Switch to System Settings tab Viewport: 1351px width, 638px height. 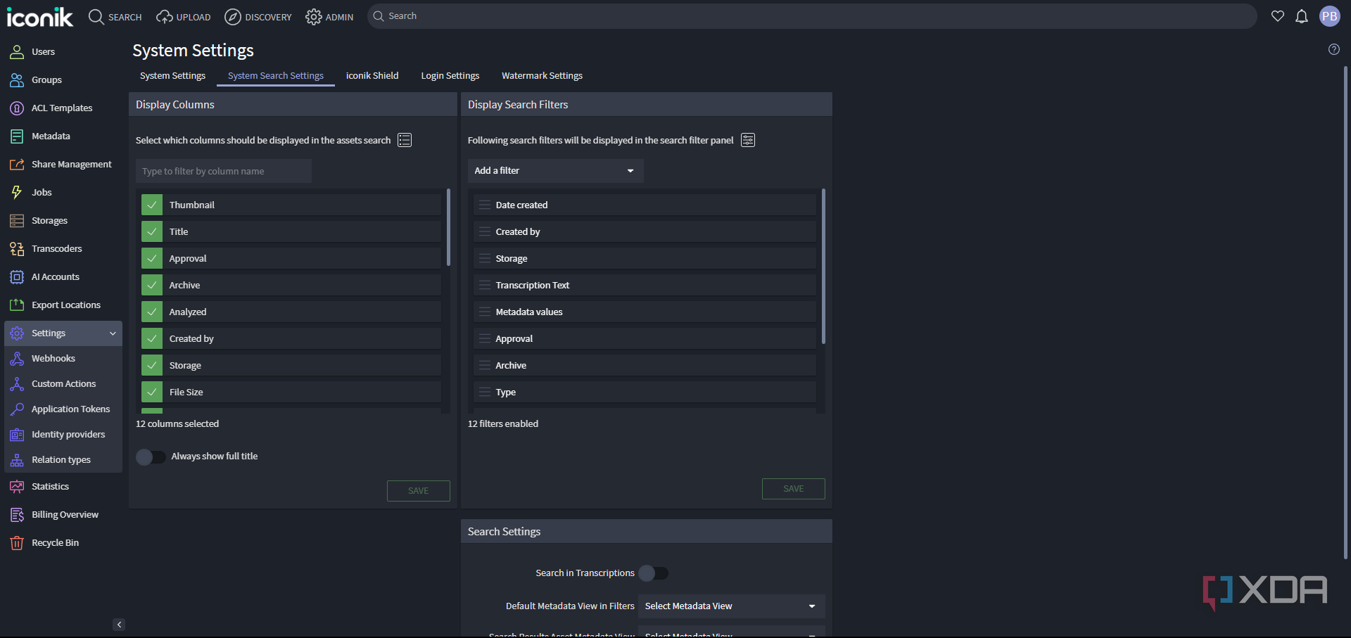(172, 76)
